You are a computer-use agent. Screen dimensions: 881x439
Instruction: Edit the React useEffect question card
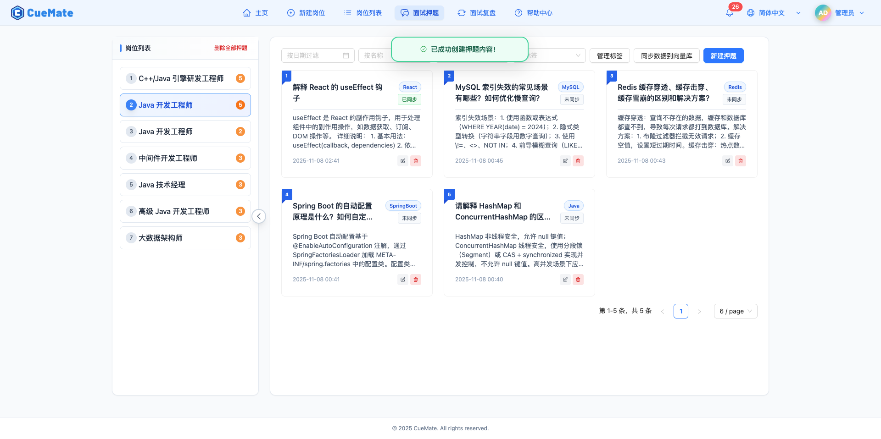click(403, 161)
